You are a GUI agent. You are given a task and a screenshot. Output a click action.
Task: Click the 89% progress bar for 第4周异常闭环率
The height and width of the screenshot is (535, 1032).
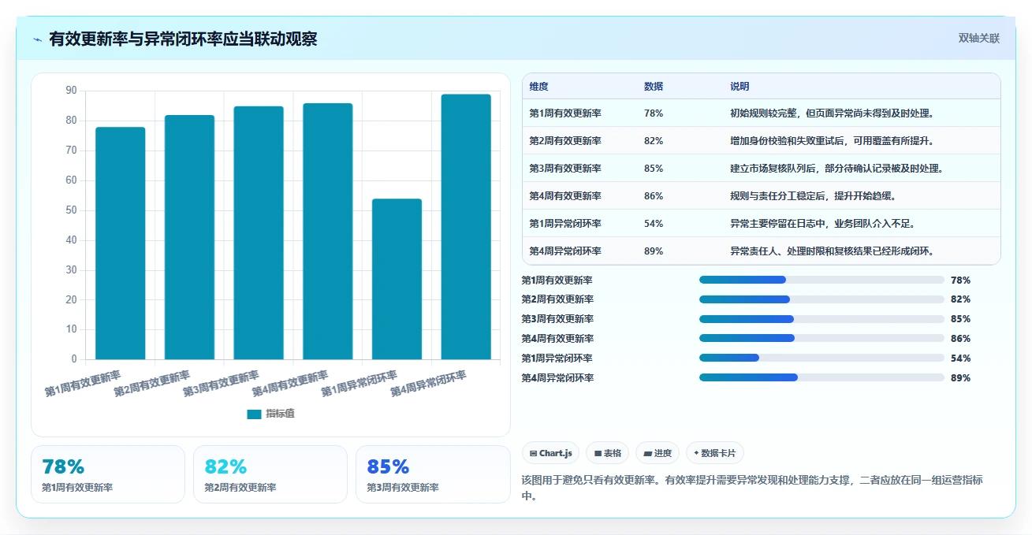pyautogui.click(x=822, y=377)
